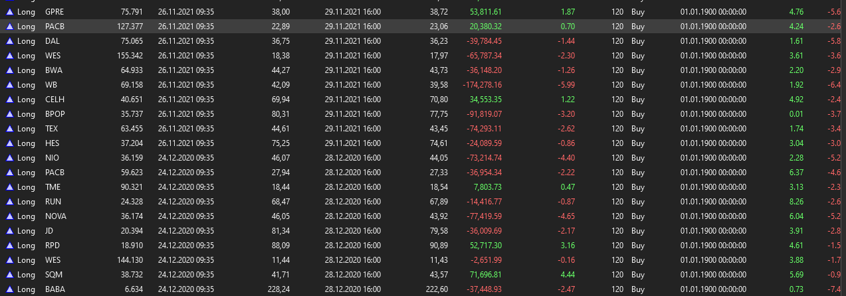Select the JD ticker symbol
The width and height of the screenshot is (846, 296).
(x=50, y=231)
